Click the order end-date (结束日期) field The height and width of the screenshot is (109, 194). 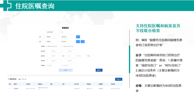coord(70,65)
